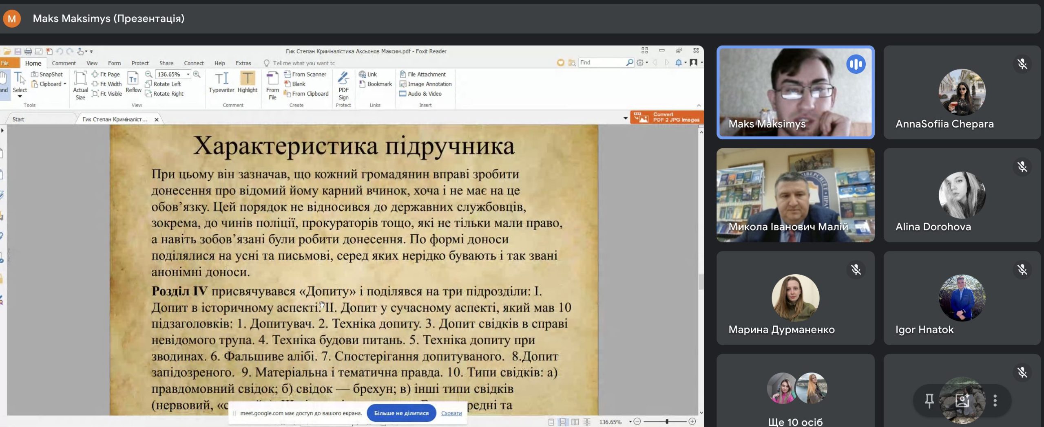Toggle facing pages view in status bar
Image resolution: width=1044 pixels, height=427 pixels.
click(575, 422)
